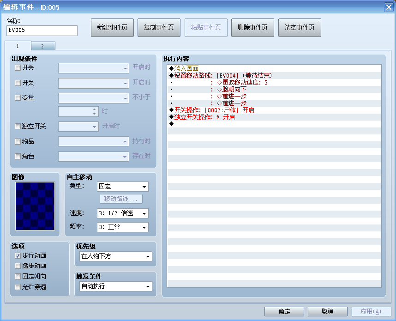Image resolution: width=396 pixels, height=321 pixels.
Task: Tick the 独立开关 condition checkbox
Action: point(18,127)
